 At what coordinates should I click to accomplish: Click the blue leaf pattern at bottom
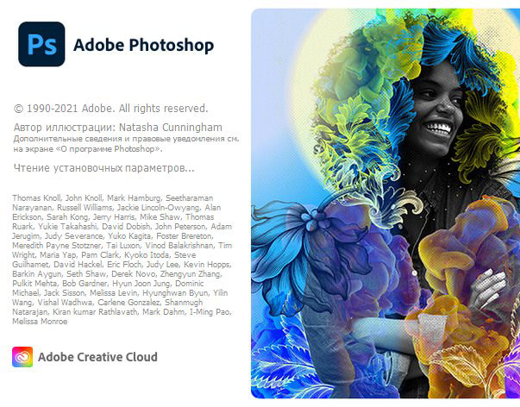coord(291,365)
